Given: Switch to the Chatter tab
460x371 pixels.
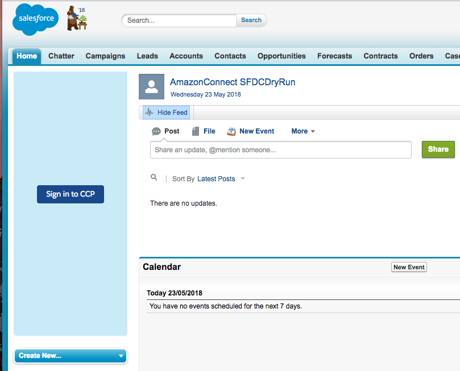Looking at the screenshot, I should point(61,56).
